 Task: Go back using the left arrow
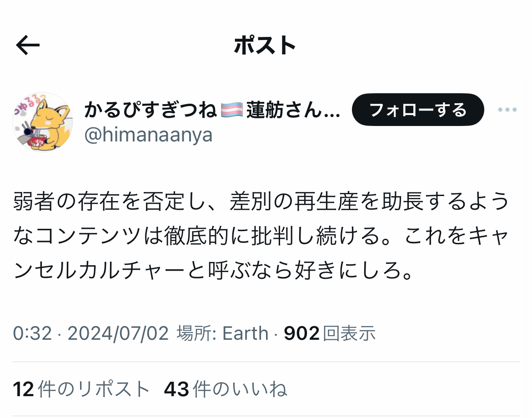(28, 45)
